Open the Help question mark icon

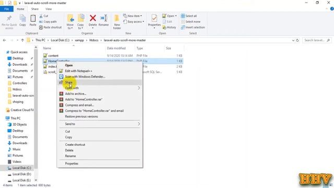[332, 9]
